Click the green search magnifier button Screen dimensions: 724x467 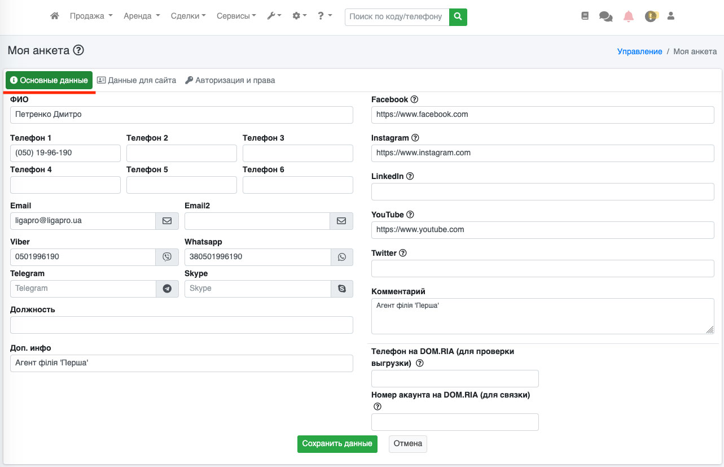(458, 17)
